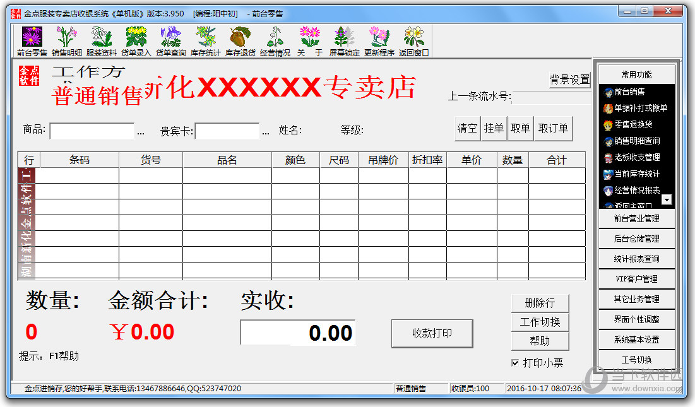
Task: Click 品名 column header
Action: click(227, 160)
